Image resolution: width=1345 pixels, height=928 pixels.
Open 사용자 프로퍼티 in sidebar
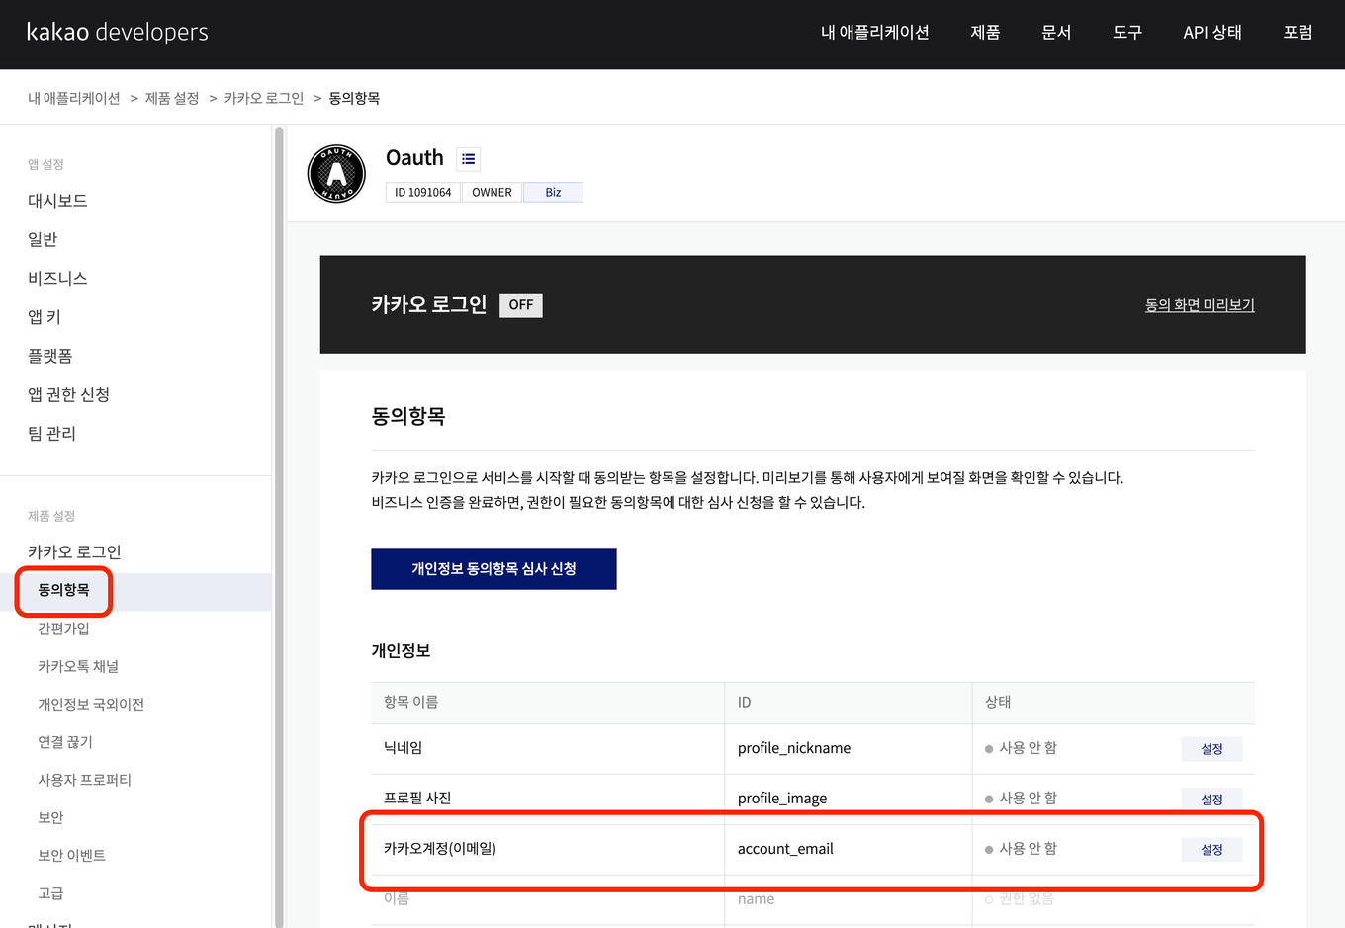pyautogui.click(x=84, y=780)
